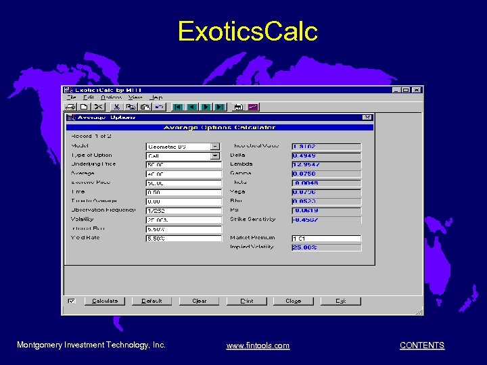487x365 pixels.
Task: Go to the previous record
Action: (192, 107)
